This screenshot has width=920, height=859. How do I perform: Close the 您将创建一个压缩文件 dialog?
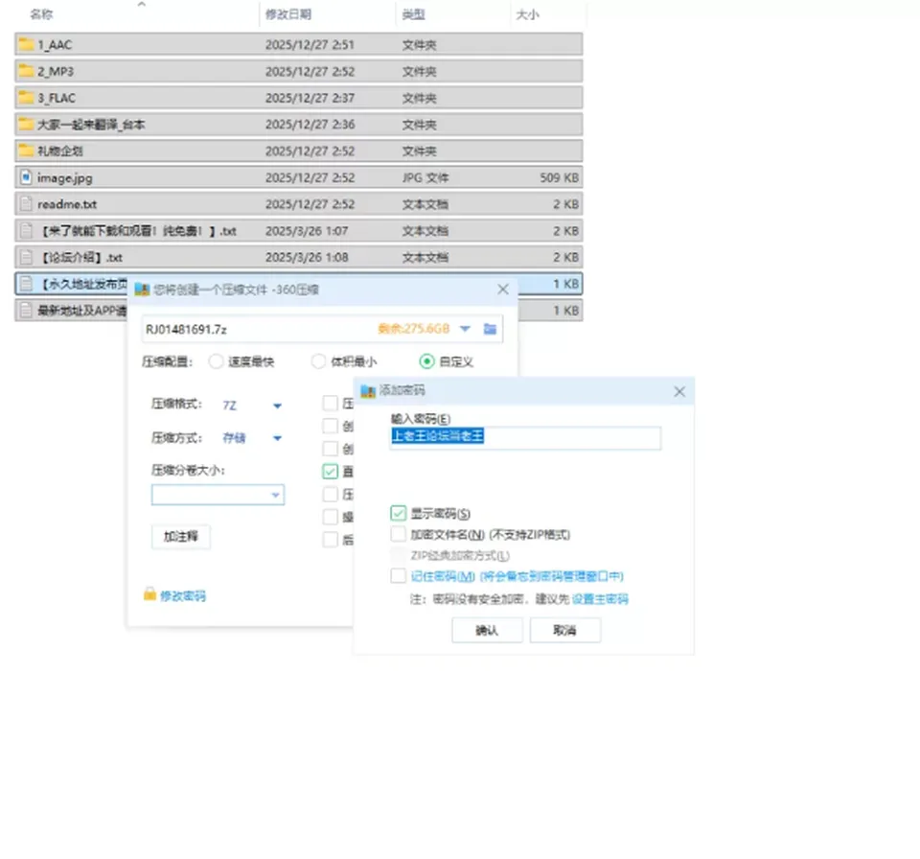click(503, 289)
